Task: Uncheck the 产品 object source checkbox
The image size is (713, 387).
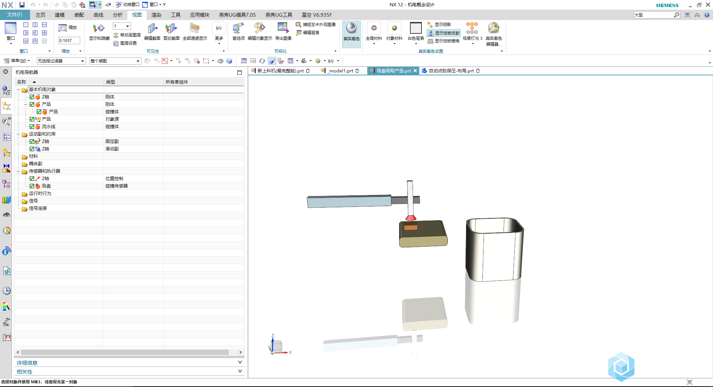Action: tap(32, 119)
